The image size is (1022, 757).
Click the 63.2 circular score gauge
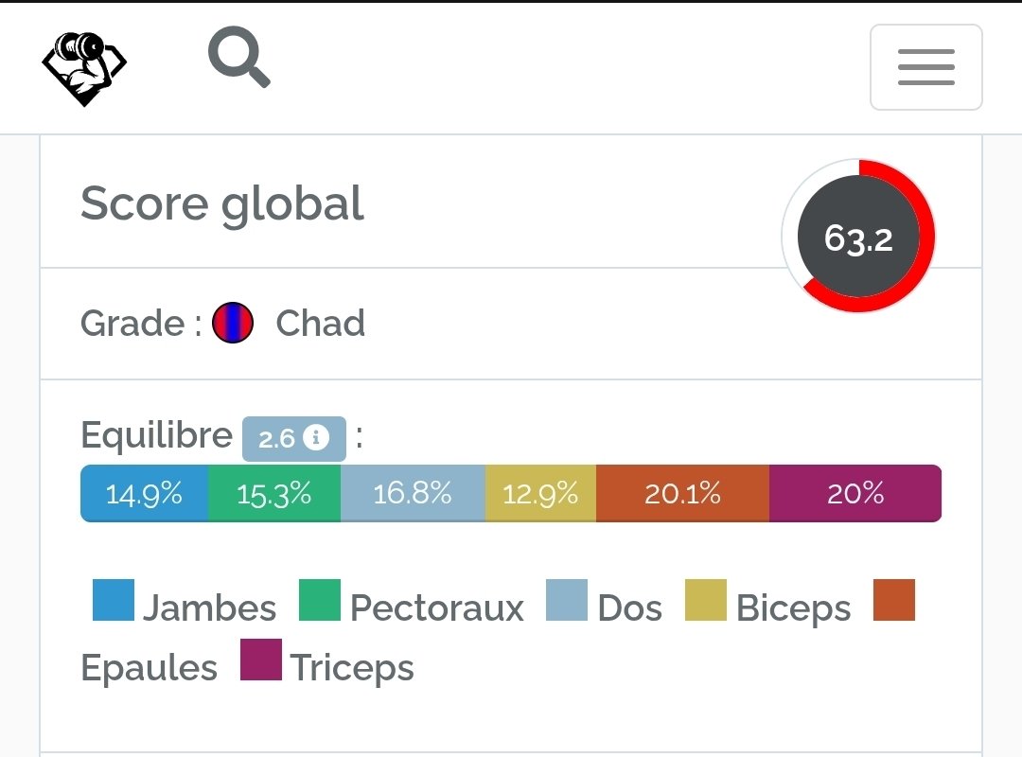pos(858,237)
